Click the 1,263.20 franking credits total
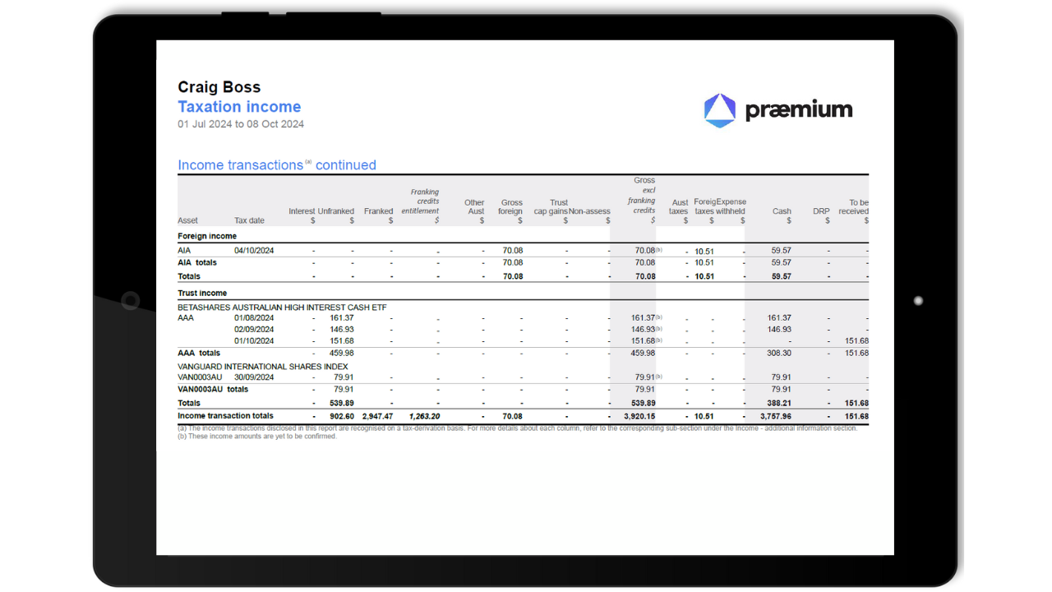The image size is (1052, 592). [x=424, y=417]
